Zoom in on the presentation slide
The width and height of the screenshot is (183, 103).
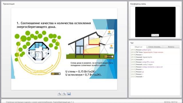click(59, 94)
